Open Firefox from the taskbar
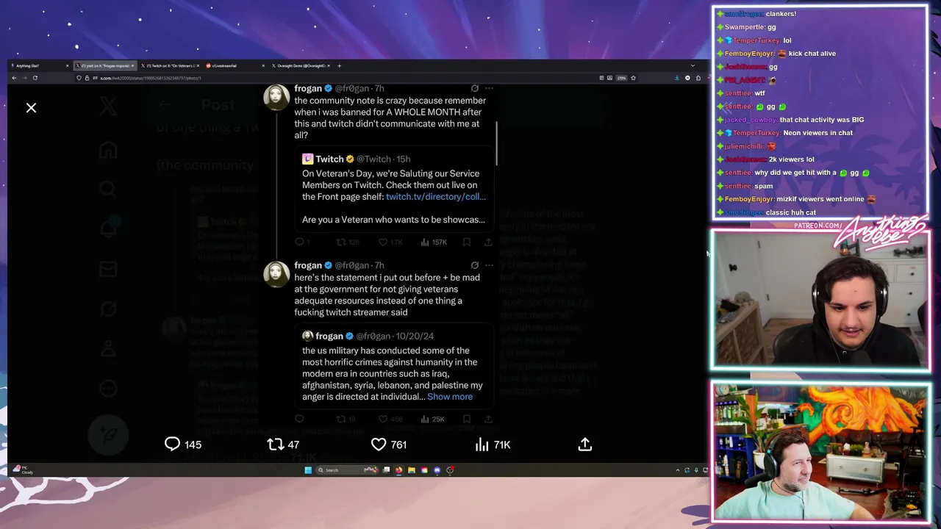Screen dimensions: 941x529 pyautogui.click(x=398, y=470)
